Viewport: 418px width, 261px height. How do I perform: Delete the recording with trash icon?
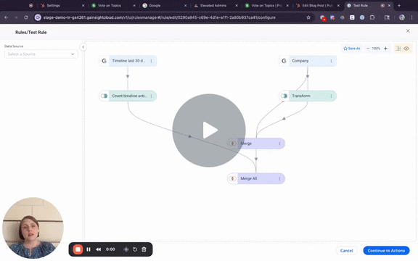(x=144, y=249)
